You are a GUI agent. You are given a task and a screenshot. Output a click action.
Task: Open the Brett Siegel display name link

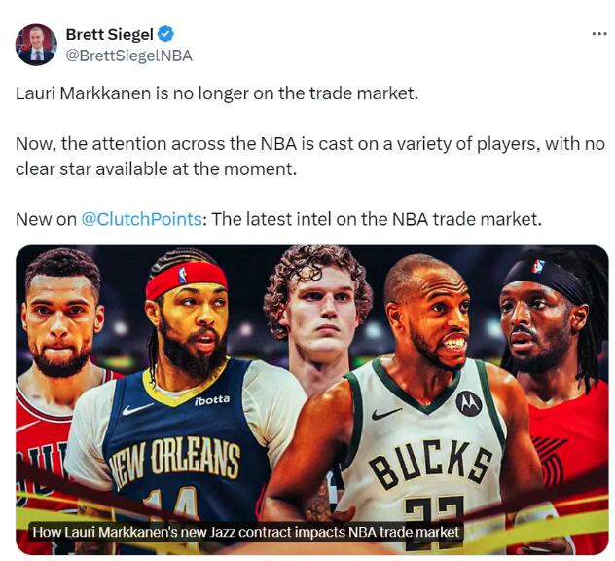pos(107,35)
